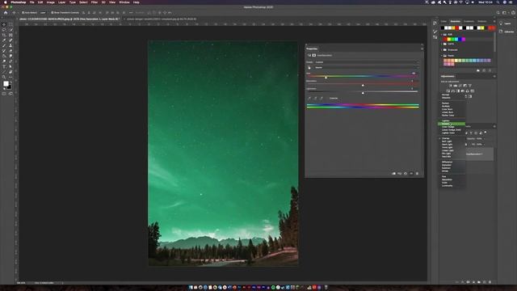Select the Zoom tool
The height and width of the screenshot is (291, 517).
(x=4, y=78)
